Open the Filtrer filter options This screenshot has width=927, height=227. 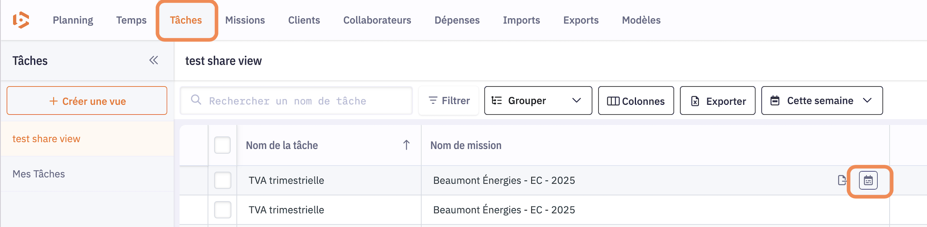tap(449, 101)
